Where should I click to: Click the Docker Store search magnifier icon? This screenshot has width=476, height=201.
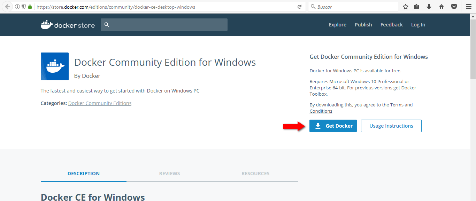coord(107,25)
